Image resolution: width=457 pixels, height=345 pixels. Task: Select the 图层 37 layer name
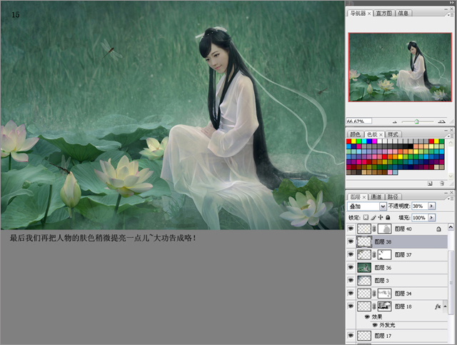point(403,254)
